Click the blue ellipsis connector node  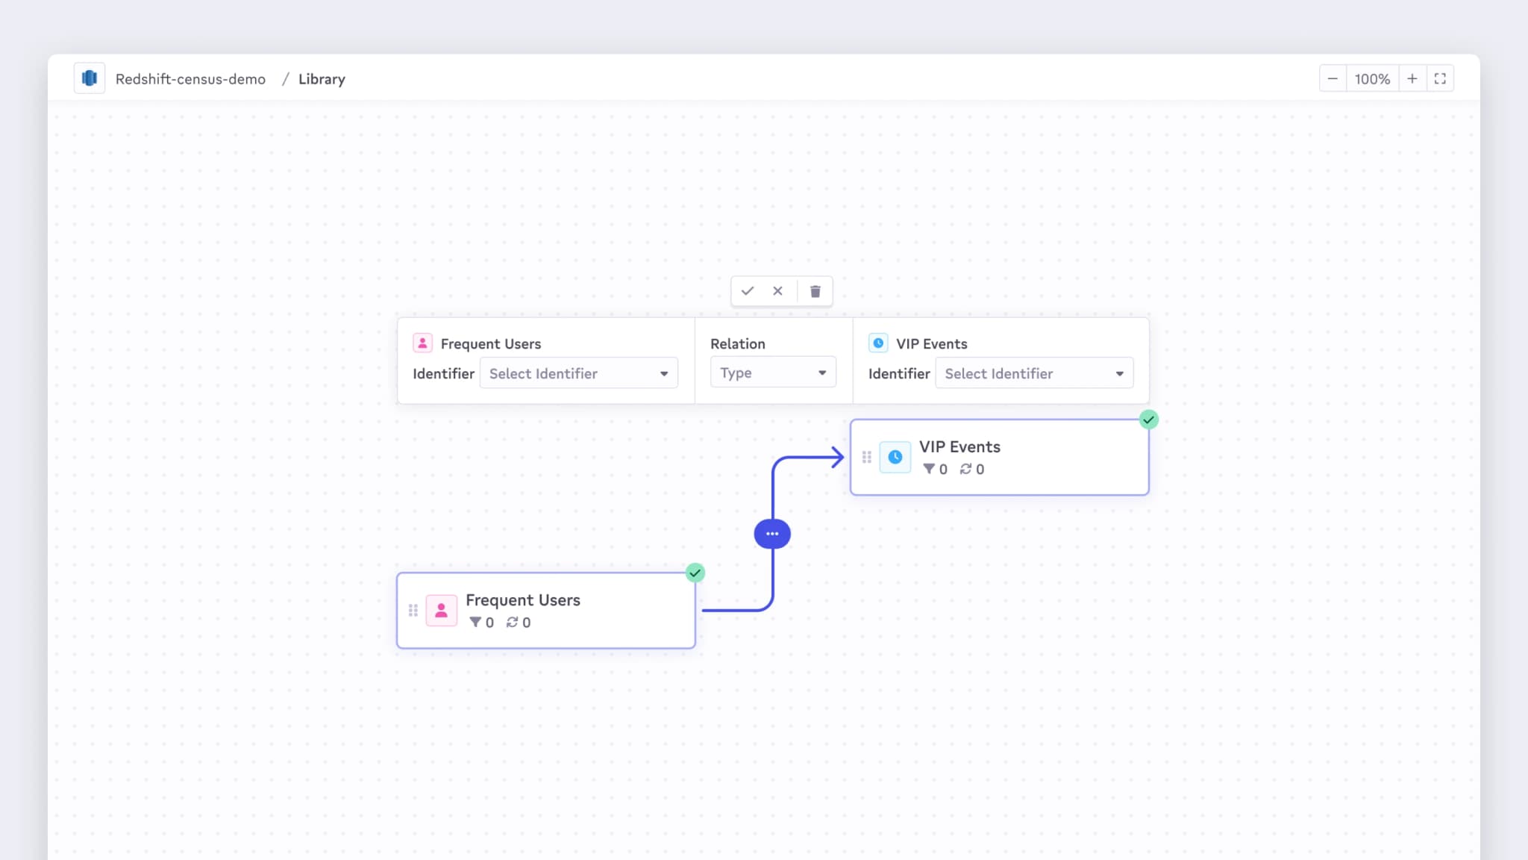[x=772, y=534]
